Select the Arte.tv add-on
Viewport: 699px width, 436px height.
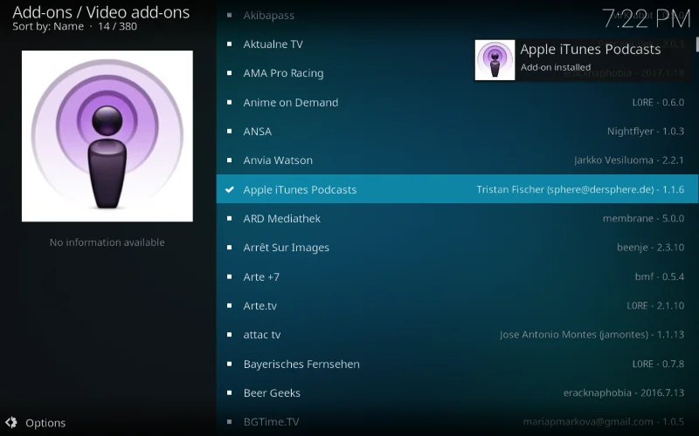(x=457, y=306)
